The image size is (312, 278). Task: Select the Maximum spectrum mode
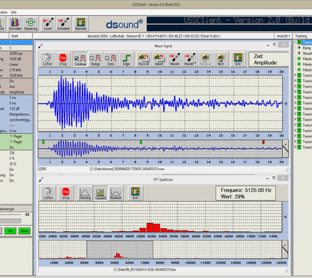(116, 193)
